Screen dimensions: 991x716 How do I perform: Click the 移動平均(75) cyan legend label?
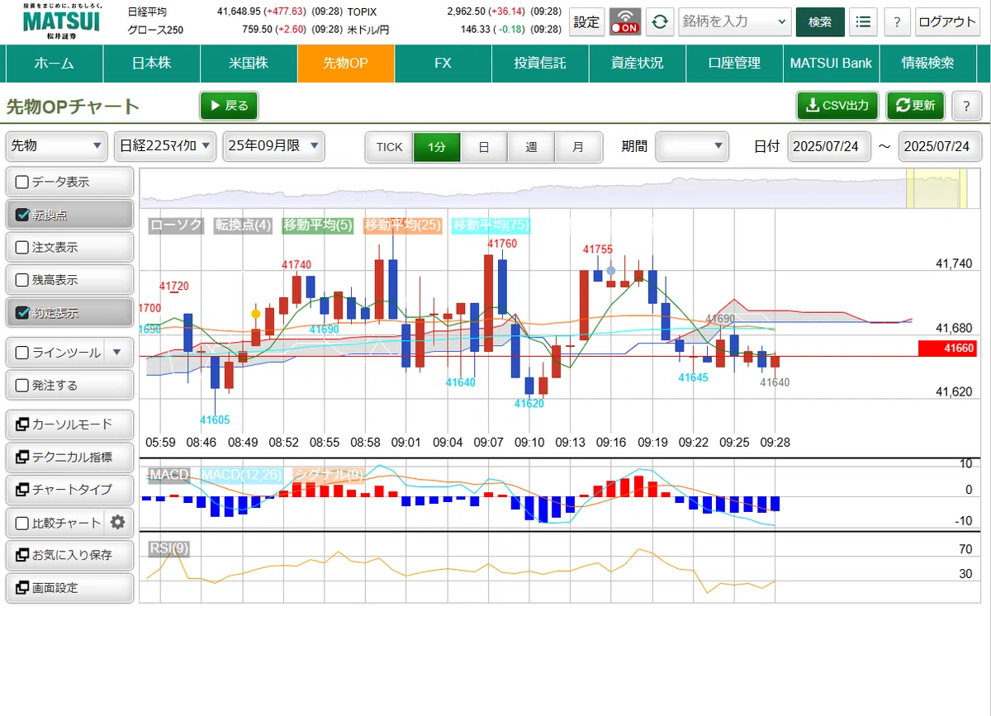[x=491, y=225]
